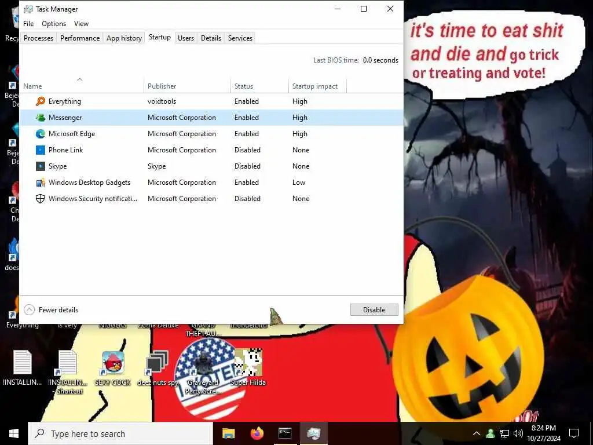Click the green Messenger tray icon
The height and width of the screenshot is (445, 593).
tap(490, 433)
